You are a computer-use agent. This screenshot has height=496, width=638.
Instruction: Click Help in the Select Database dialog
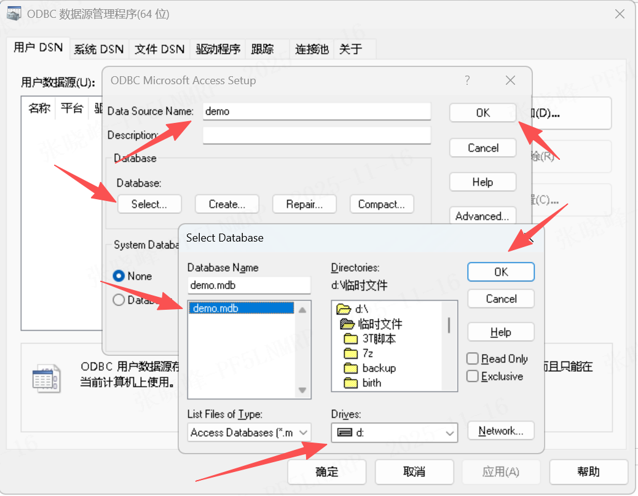[x=501, y=332]
